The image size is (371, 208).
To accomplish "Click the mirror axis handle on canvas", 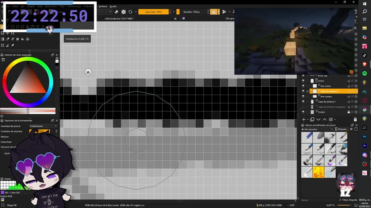I will (88, 72).
